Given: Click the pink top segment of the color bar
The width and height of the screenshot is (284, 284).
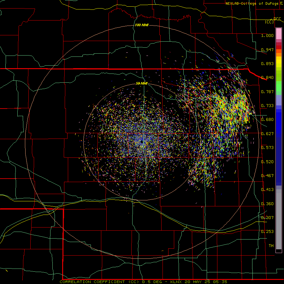Looking at the screenshot, I should [x=279, y=33].
